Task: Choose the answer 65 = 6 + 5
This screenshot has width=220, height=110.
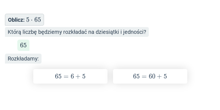Action: point(70,76)
